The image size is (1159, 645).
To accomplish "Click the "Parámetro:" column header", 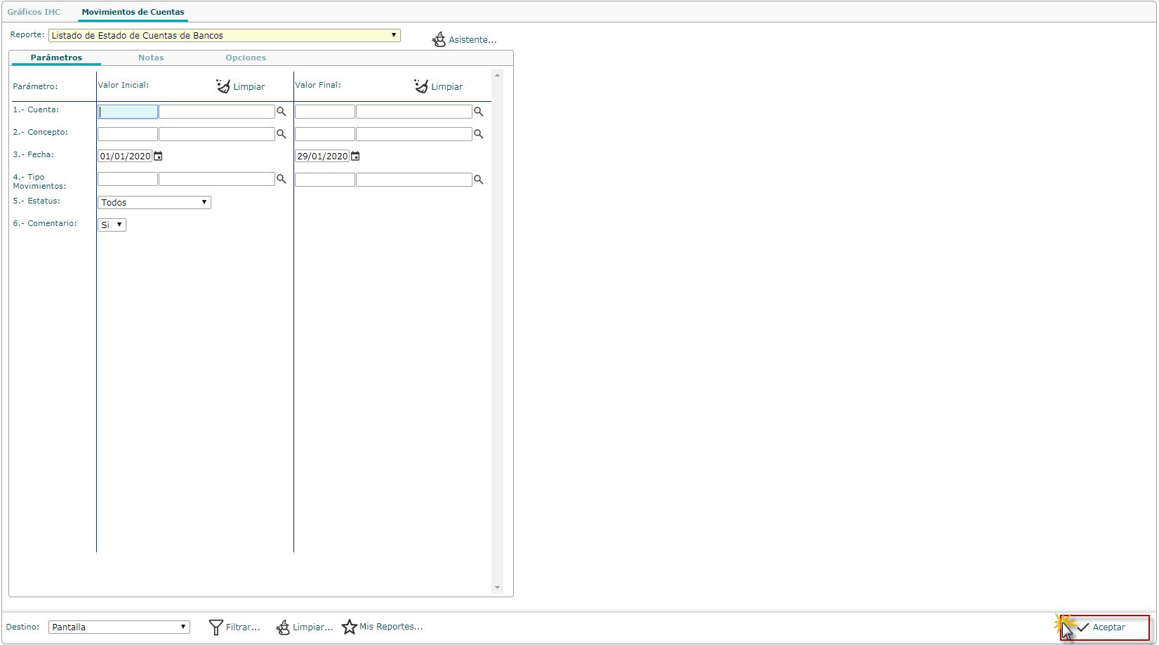I will (x=35, y=86).
